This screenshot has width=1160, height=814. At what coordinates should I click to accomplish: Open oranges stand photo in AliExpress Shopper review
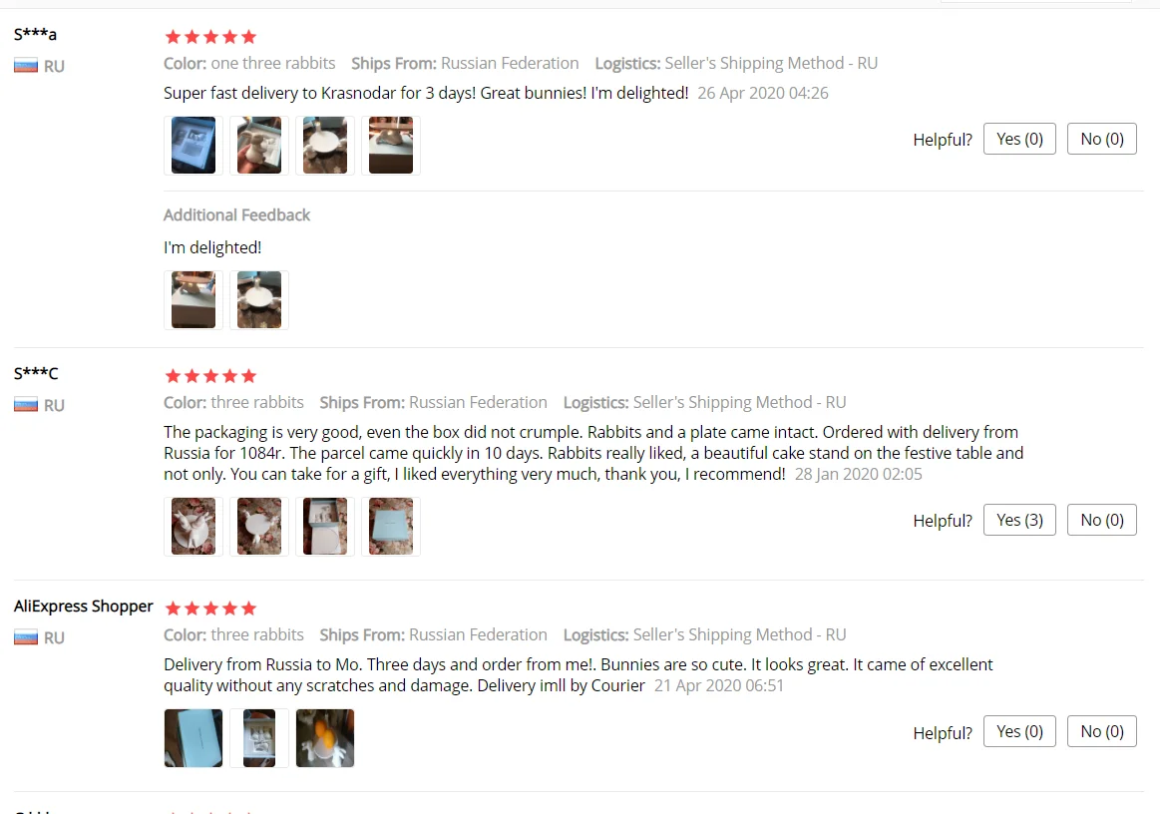point(325,738)
